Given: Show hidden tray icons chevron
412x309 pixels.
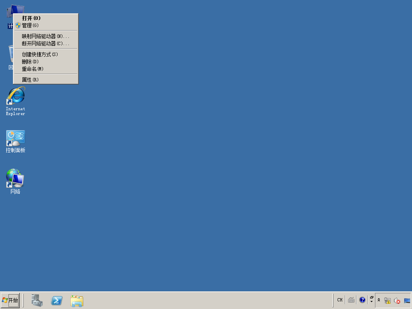Looking at the screenshot, I should coord(379,300).
